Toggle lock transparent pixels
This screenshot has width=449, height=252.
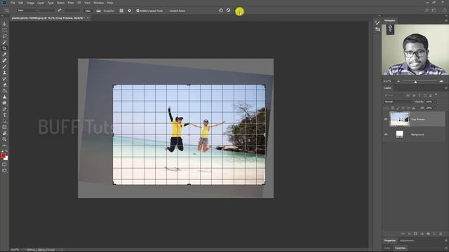393,108
